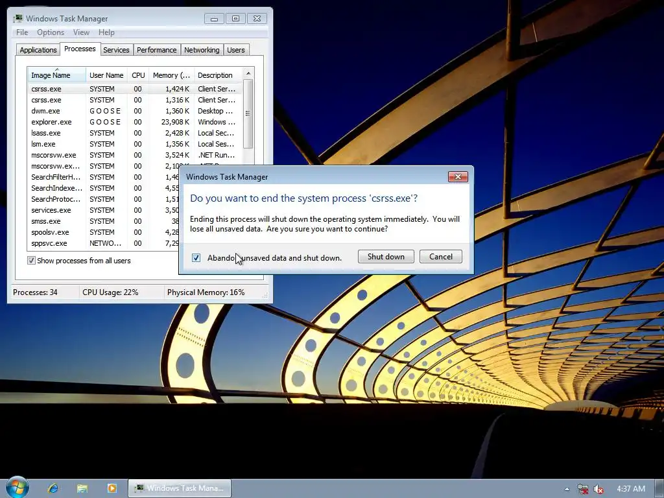
Task: Select the sppsvc.exe process
Action: point(103,243)
